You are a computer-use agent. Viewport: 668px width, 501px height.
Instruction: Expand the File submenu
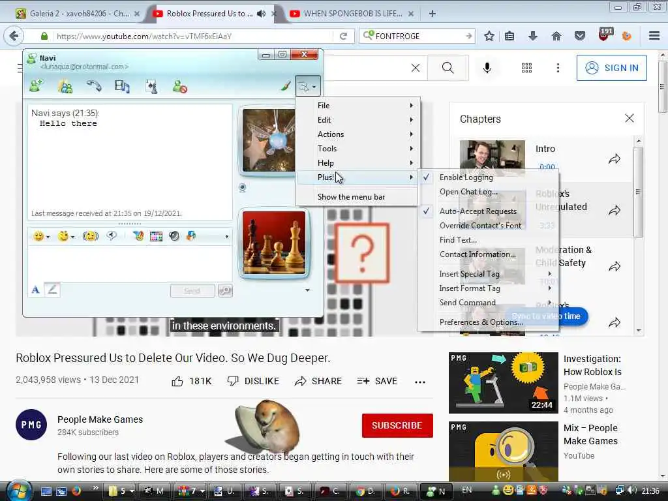[357, 105]
